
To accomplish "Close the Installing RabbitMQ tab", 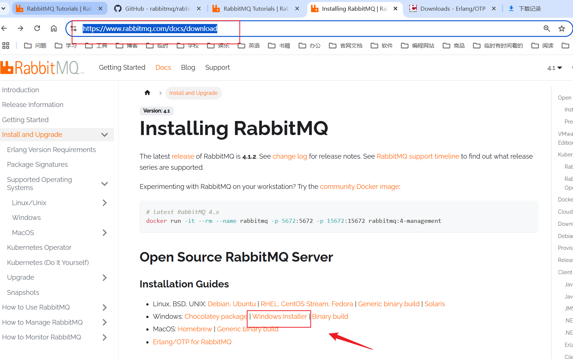I will (395, 8).
